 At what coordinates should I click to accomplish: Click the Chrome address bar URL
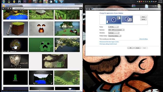pos(46,8)
